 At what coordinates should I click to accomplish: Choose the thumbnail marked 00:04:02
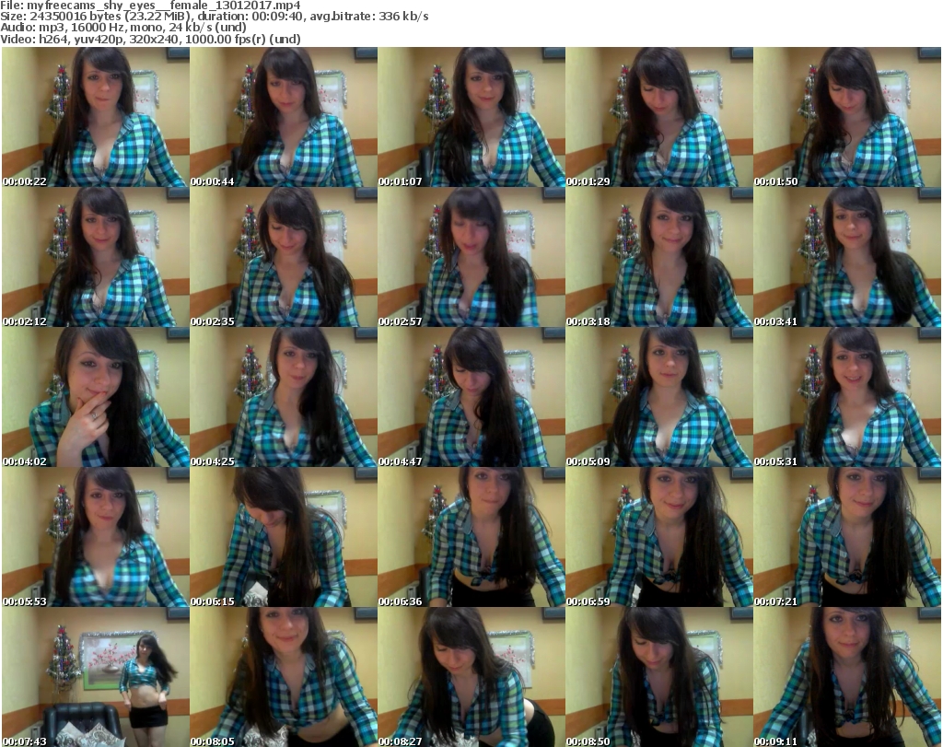point(96,398)
